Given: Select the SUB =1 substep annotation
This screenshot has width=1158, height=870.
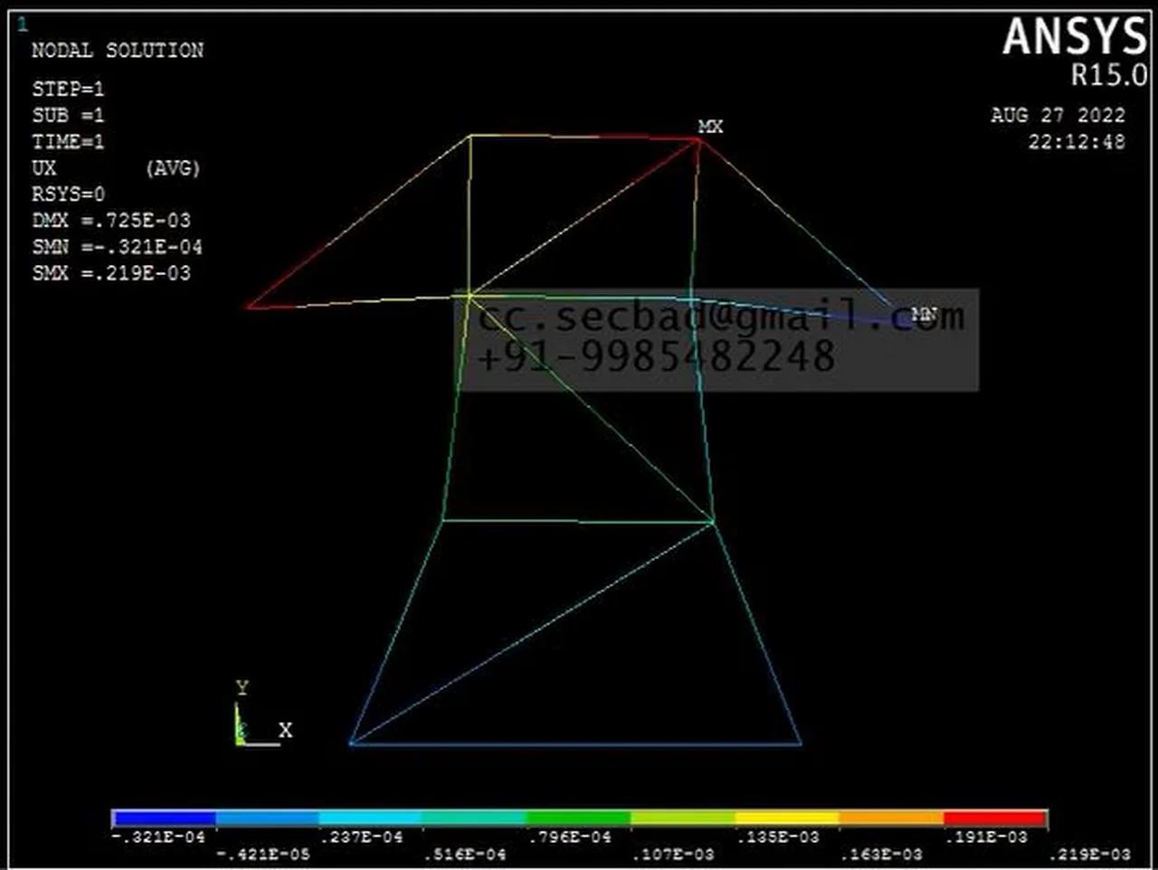Looking at the screenshot, I should [68, 115].
